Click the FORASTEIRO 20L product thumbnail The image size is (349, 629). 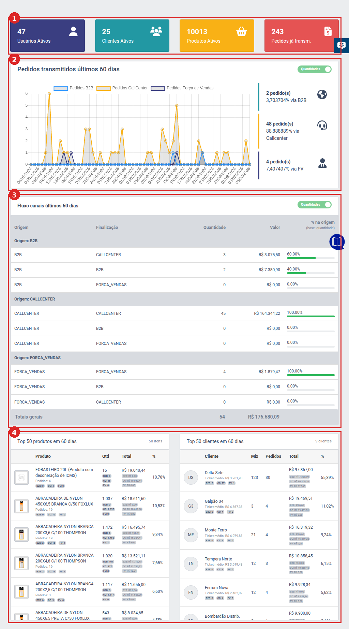tap(21, 478)
